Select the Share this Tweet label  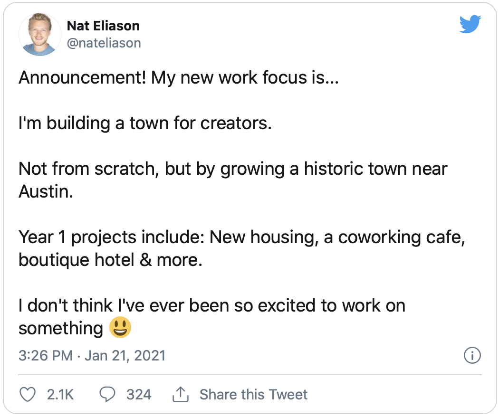[x=253, y=394]
